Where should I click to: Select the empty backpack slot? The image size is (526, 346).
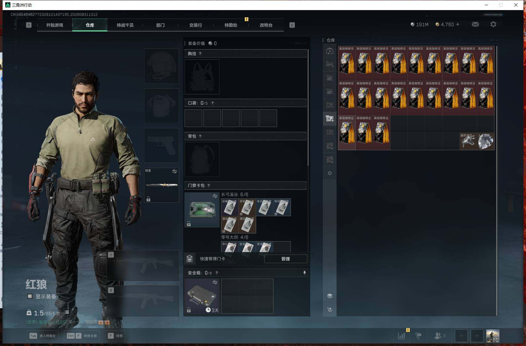[x=202, y=159]
